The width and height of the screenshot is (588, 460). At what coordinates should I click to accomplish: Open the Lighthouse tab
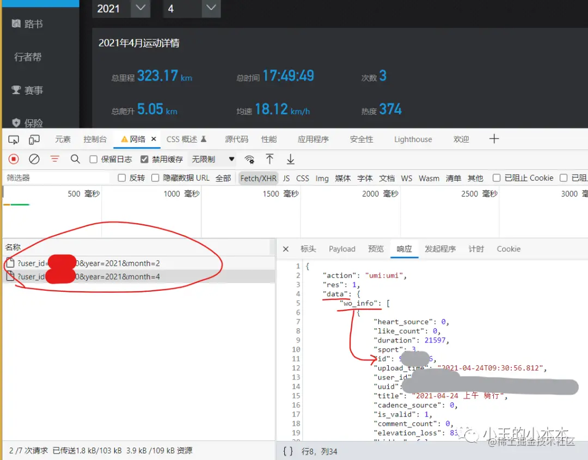point(413,139)
